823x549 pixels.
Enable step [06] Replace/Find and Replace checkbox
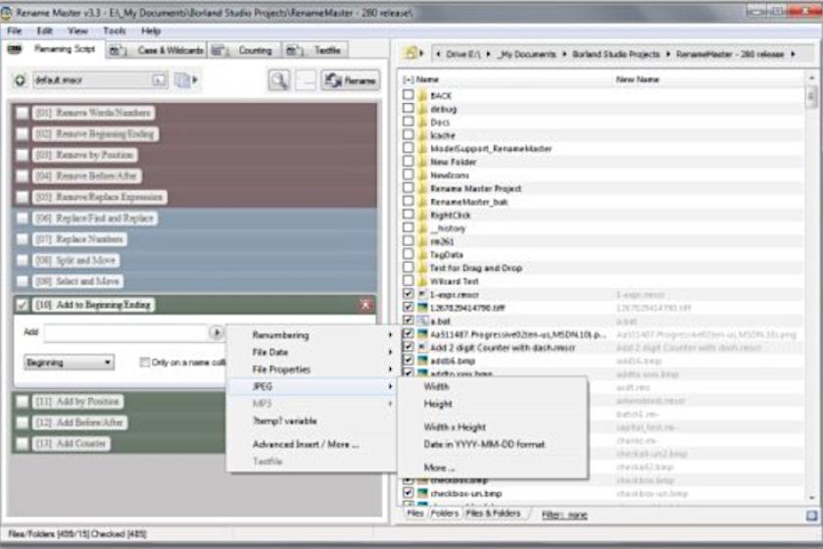[22, 218]
